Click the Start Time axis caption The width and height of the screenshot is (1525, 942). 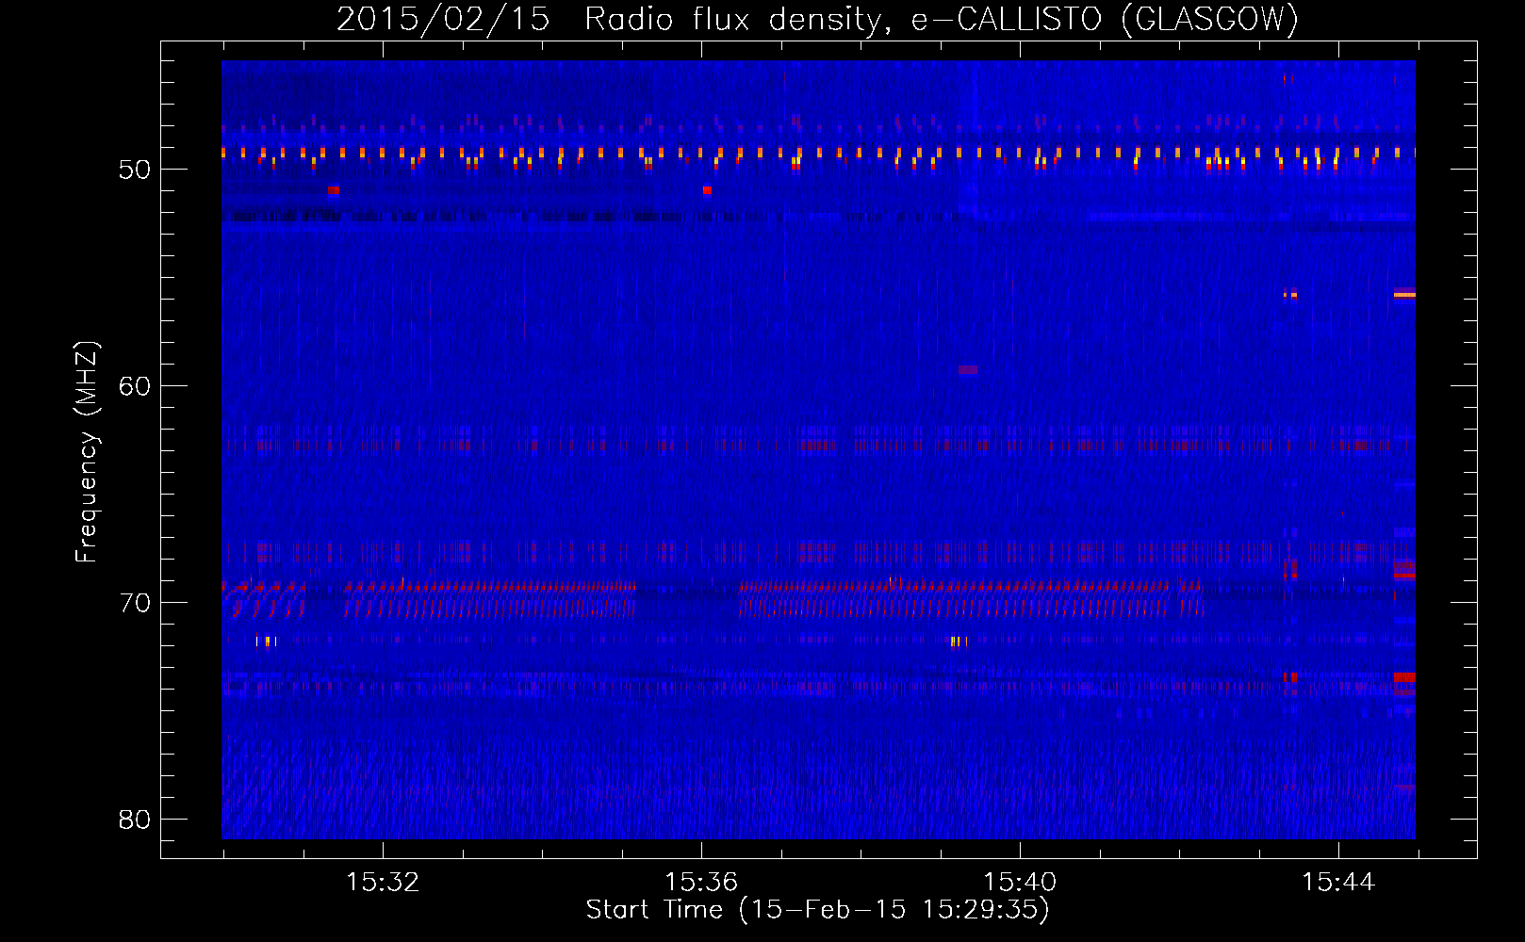tap(817, 910)
